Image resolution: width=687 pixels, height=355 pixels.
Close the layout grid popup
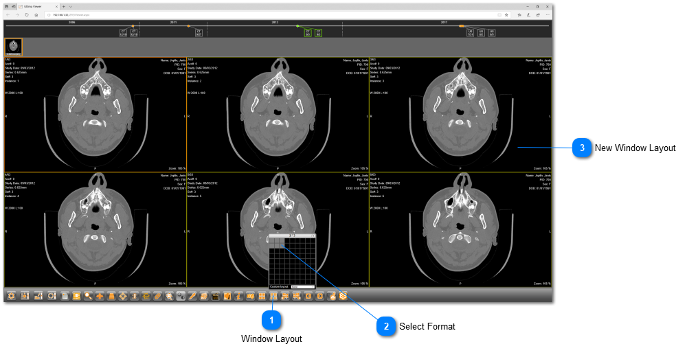click(313, 236)
